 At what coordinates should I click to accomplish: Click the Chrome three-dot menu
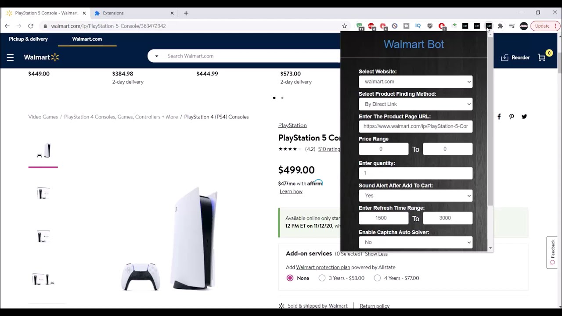555,26
